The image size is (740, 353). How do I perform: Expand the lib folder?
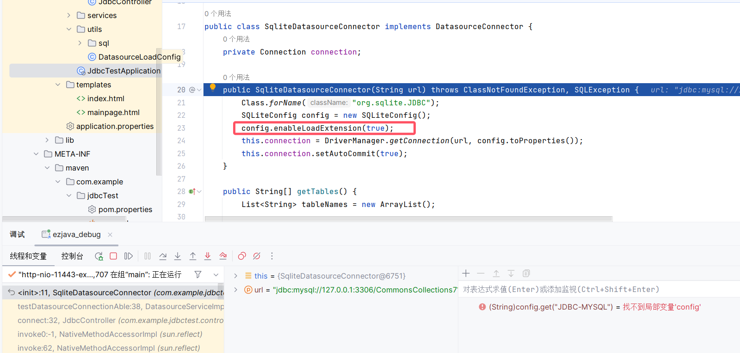(x=47, y=140)
